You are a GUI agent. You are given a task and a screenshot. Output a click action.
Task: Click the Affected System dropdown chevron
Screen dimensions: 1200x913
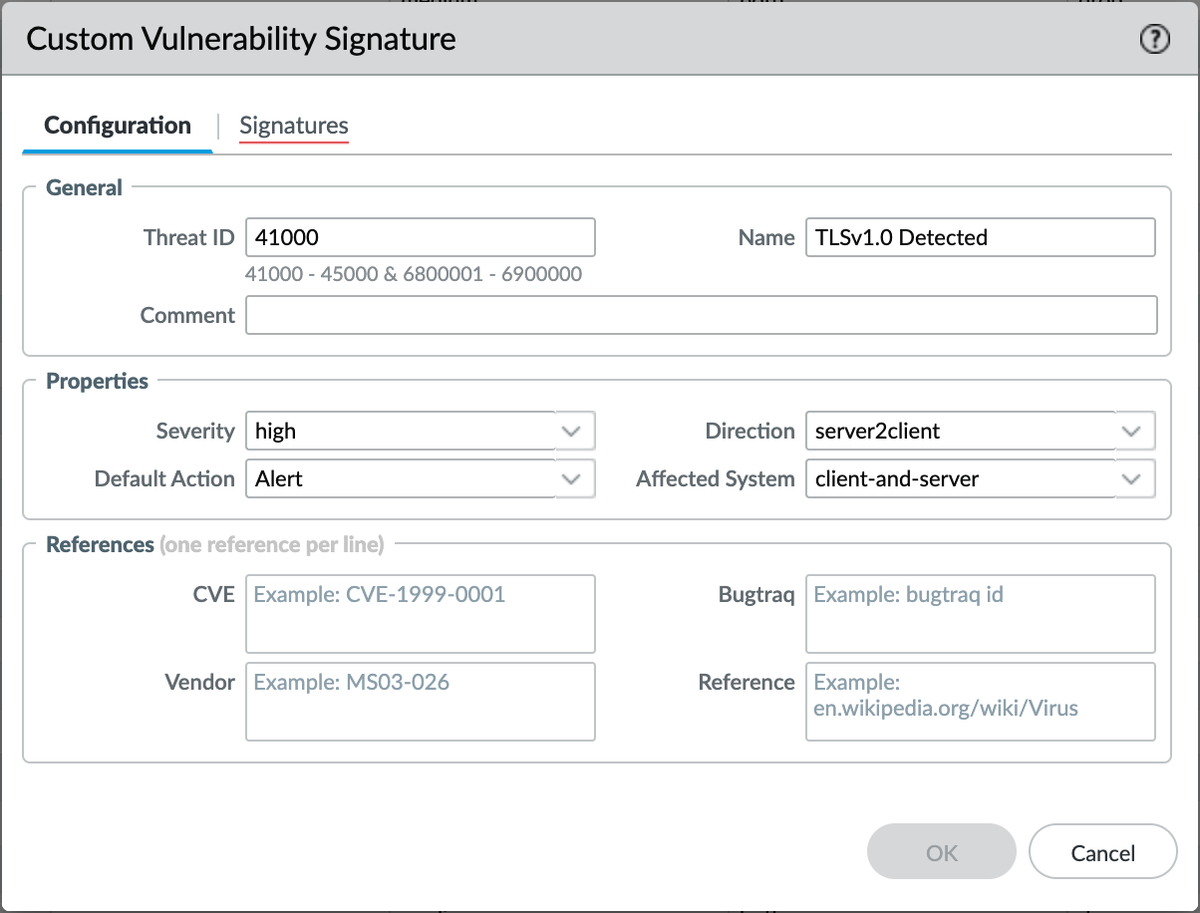(1131, 478)
